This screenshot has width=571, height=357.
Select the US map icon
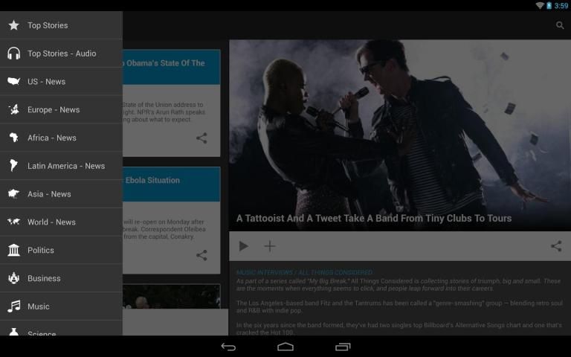(13, 82)
